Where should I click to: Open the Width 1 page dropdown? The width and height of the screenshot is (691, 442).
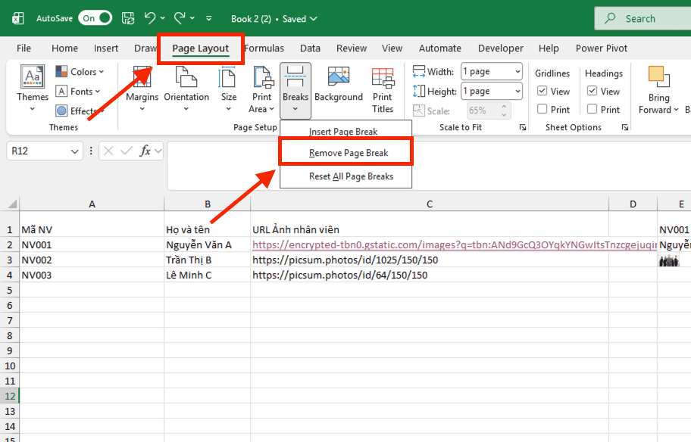pyautogui.click(x=492, y=71)
